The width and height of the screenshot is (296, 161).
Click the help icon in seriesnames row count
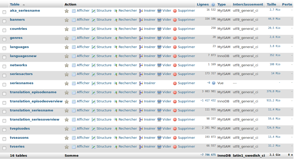(214, 83)
